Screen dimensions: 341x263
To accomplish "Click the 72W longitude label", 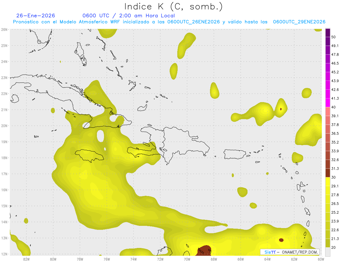I will (x=160, y=259).
